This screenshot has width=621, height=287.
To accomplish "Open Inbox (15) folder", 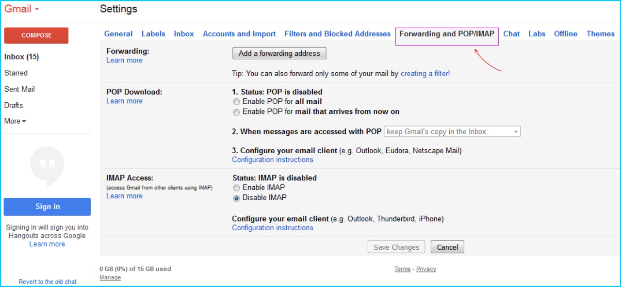I will pos(21,57).
